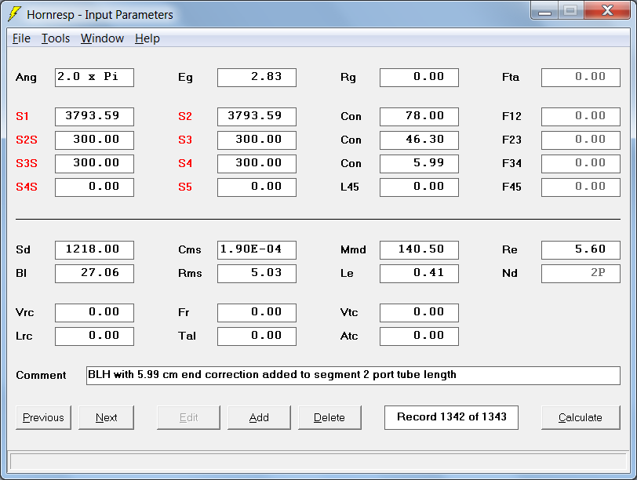The image size is (637, 480).
Task: Minimize the Hornresp window
Action: point(544,11)
